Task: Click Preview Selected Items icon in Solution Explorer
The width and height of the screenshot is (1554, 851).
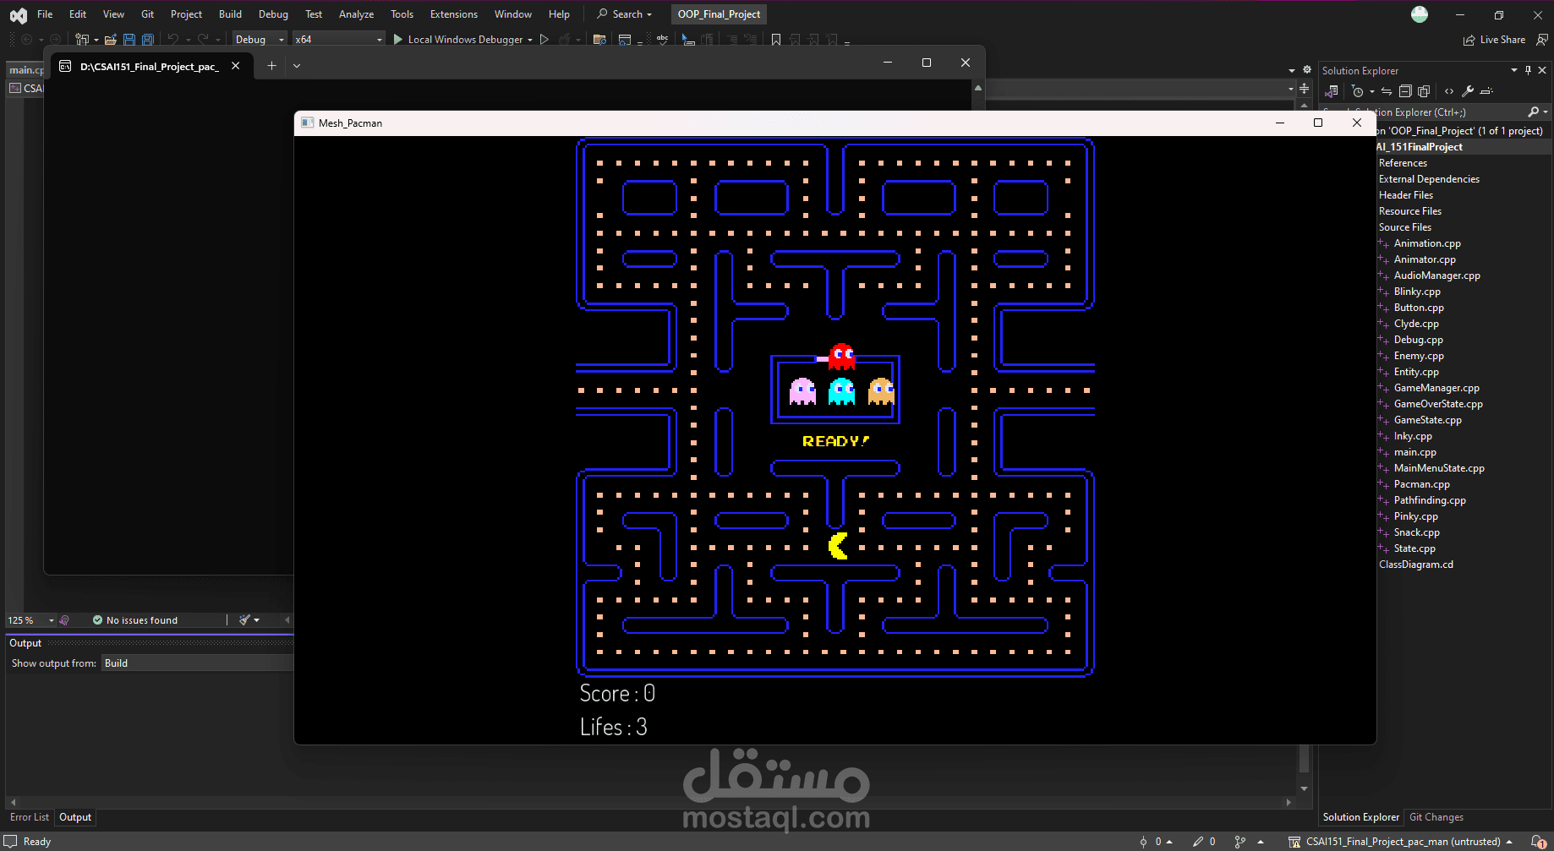Action: (x=1486, y=91)
